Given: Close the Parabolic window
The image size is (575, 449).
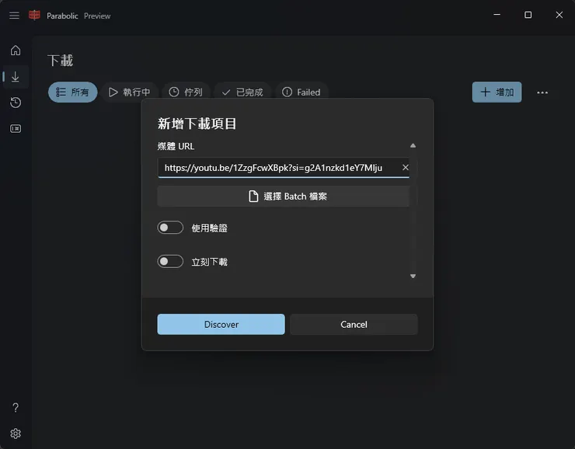Looking at the screenshot, I should pyautogui.click(x=559, y=15).
